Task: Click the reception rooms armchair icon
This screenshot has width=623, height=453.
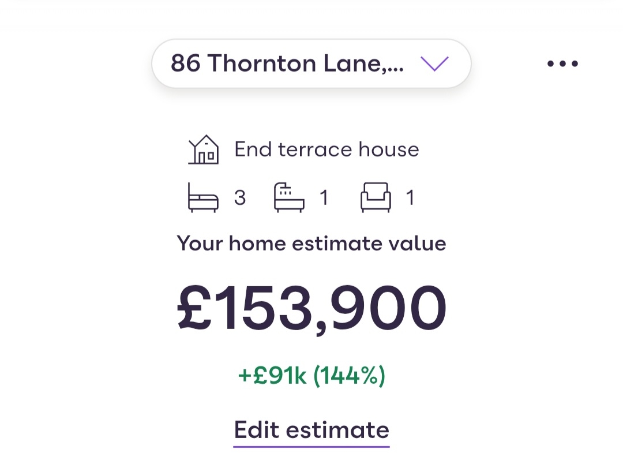Action: 376,198
